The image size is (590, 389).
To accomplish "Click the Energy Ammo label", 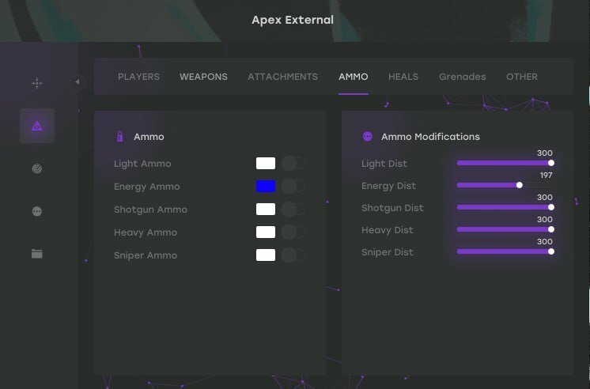I will coord(147,187).
